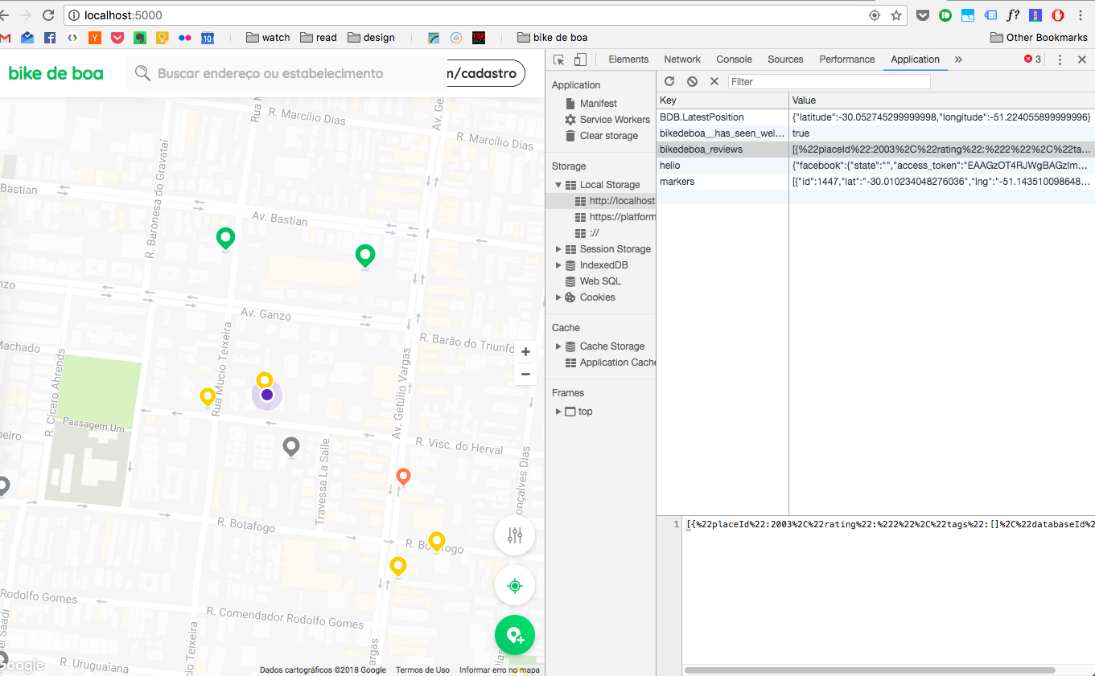Refresh the local storage table
This screenshot has height=676, width=1095.
[669, 81]
